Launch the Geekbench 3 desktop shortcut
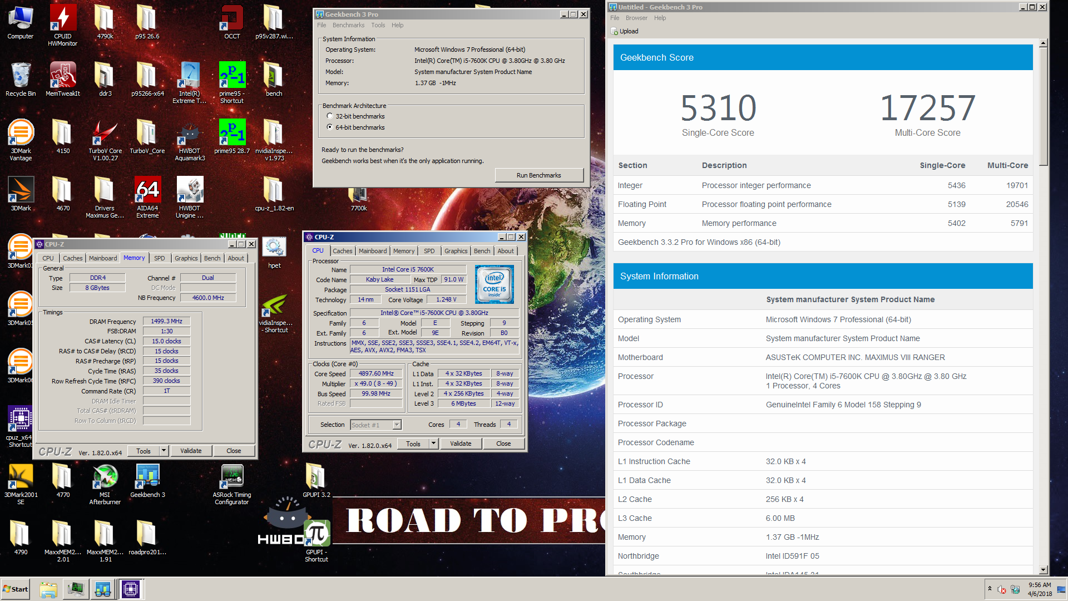 coord(147,480)
